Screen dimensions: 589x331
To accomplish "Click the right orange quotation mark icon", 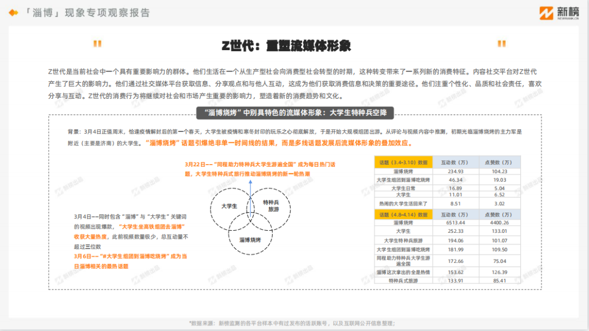I will point(502,44).
